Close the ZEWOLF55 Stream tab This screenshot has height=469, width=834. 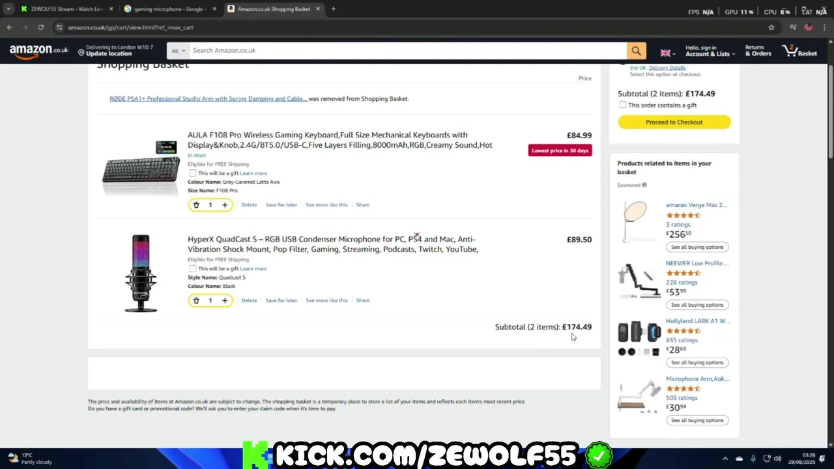[x=111, y=9]
